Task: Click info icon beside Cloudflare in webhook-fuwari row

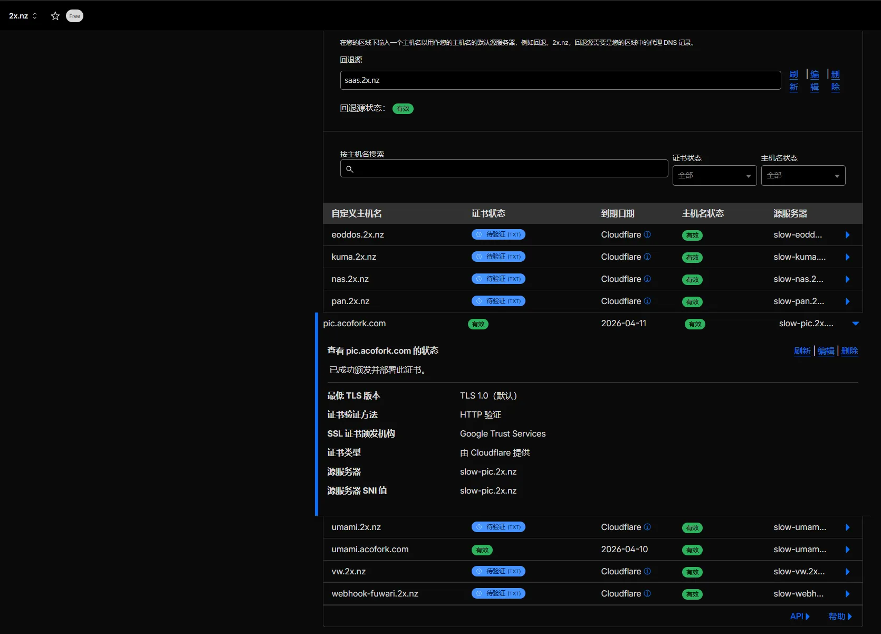Action: [647, 593]
